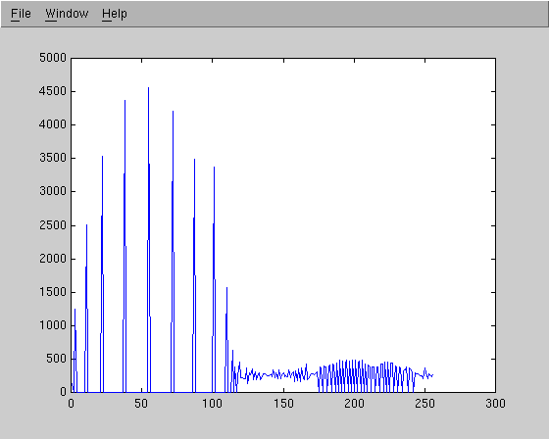Image resolution: width=549 pixels, height=439 pixels.
Task: Click the x-axis label 200
Action: tap(354, 404)
